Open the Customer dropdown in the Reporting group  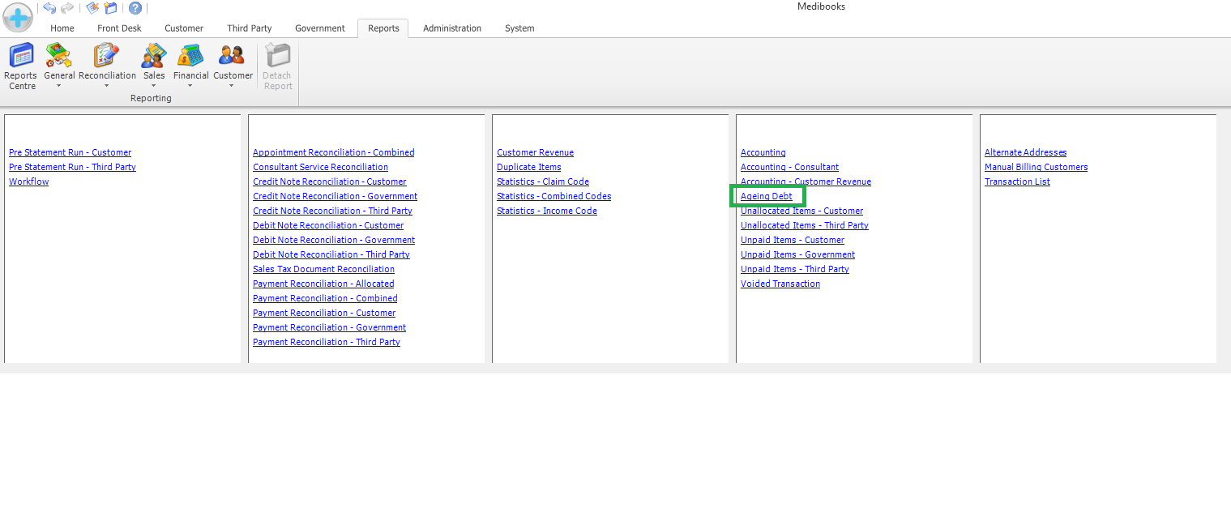pyautogui.click(x=233, y=66)
